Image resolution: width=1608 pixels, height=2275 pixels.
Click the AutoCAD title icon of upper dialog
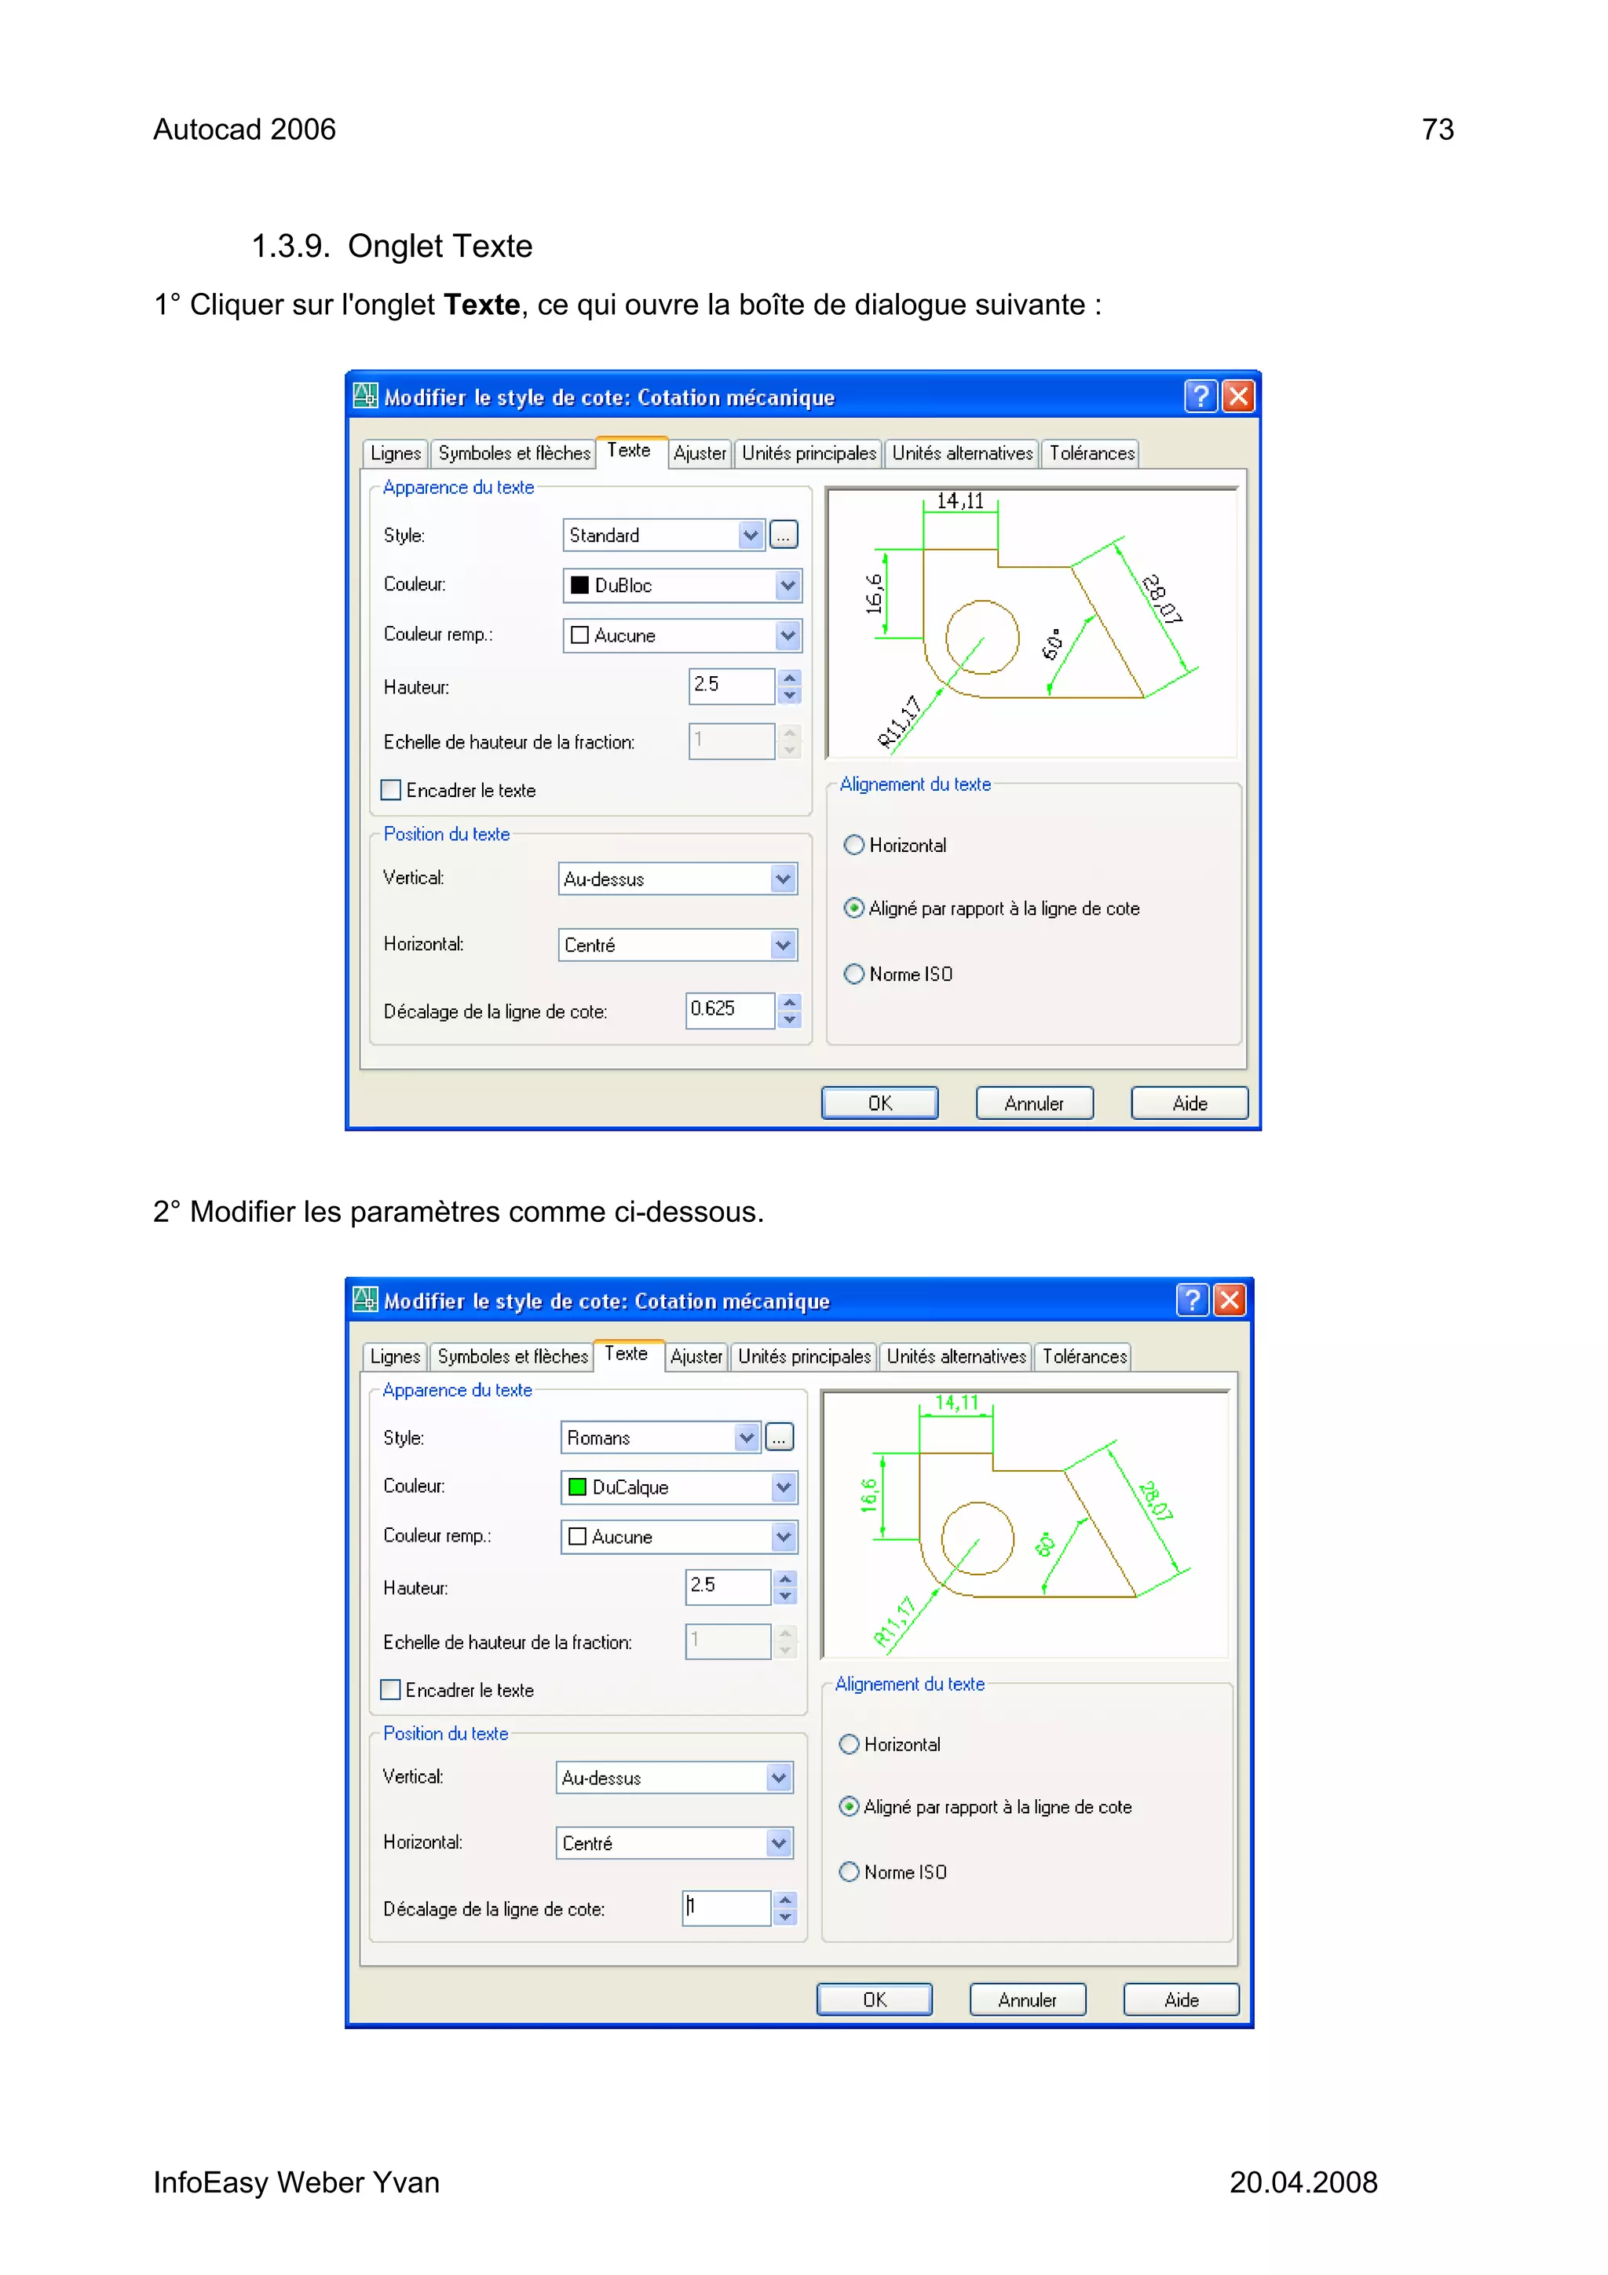[364, 397]
